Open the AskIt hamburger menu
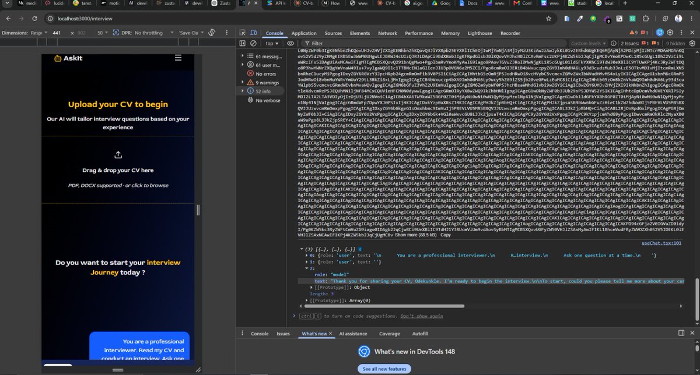The height and width of the screenshot is (375, 700). (x=178, y=58)
